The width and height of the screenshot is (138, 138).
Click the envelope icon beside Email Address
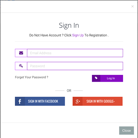(21, 53)
